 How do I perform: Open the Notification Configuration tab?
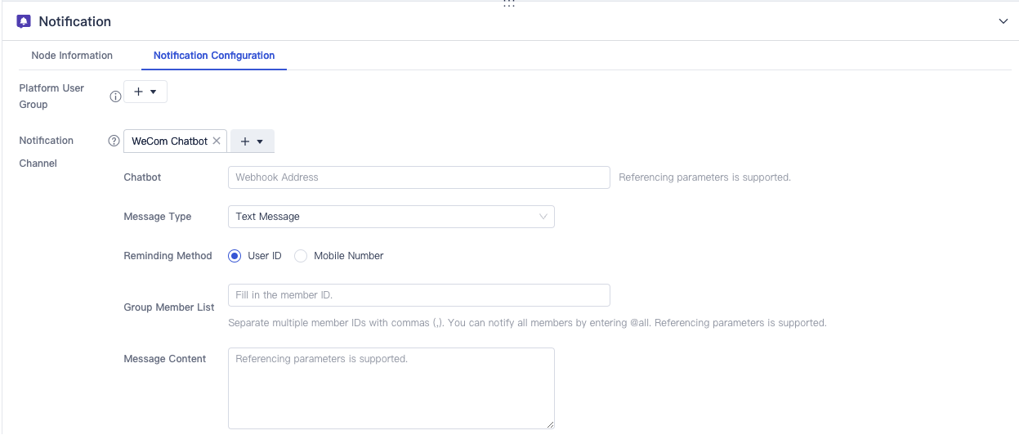point(214,56)
